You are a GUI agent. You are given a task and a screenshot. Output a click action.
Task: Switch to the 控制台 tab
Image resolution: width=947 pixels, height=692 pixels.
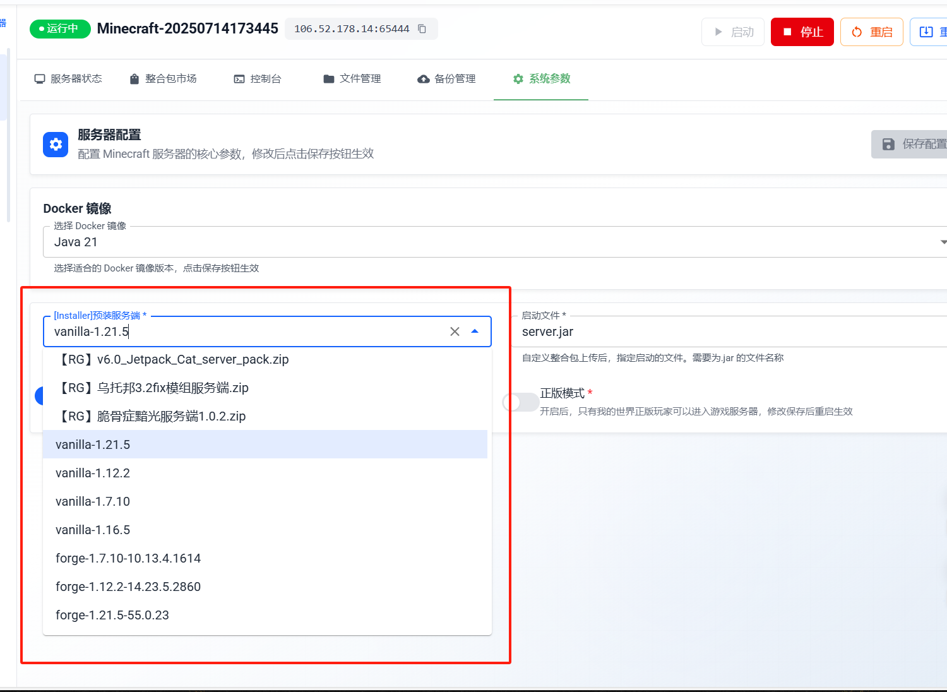point(258,79)
